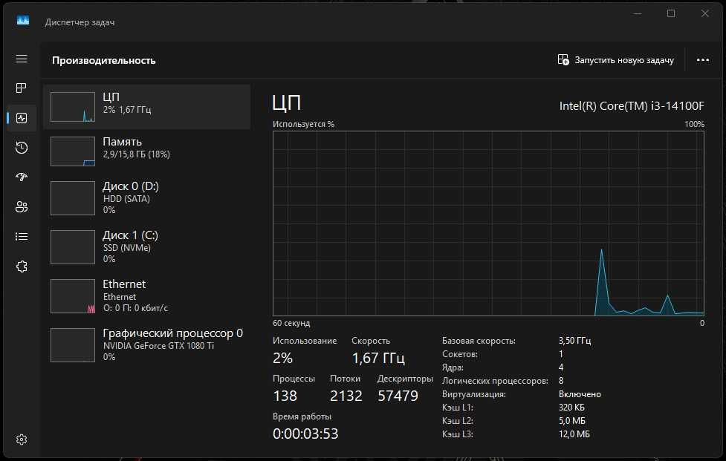Click the Производительность page heading

pos(104,61)
